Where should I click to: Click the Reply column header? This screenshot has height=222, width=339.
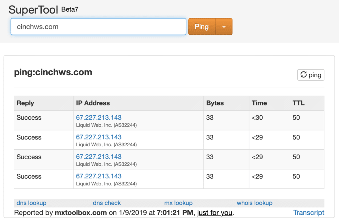25,103
